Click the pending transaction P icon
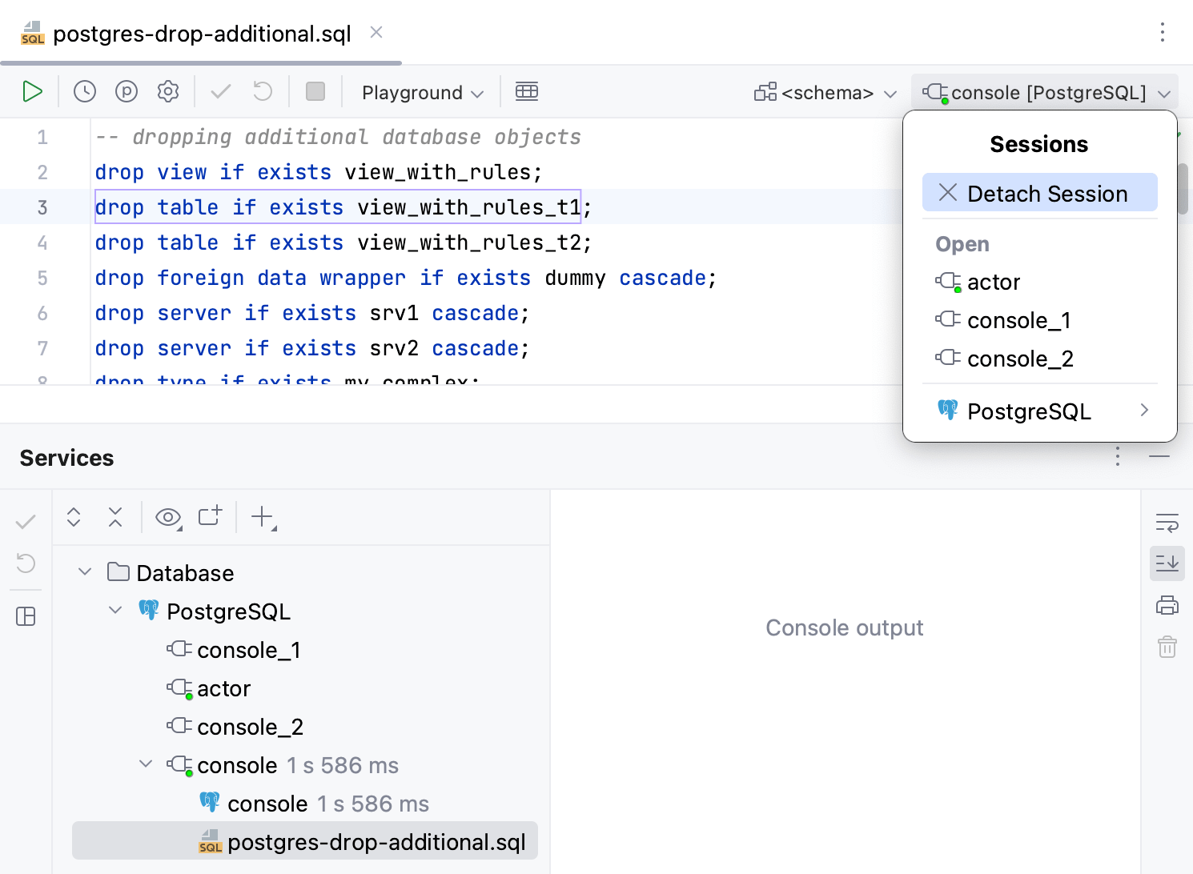The image size is (1193, 874). 127,92
